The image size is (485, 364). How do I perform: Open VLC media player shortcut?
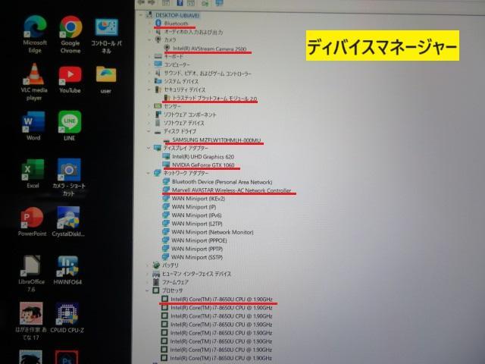point(34,82)
